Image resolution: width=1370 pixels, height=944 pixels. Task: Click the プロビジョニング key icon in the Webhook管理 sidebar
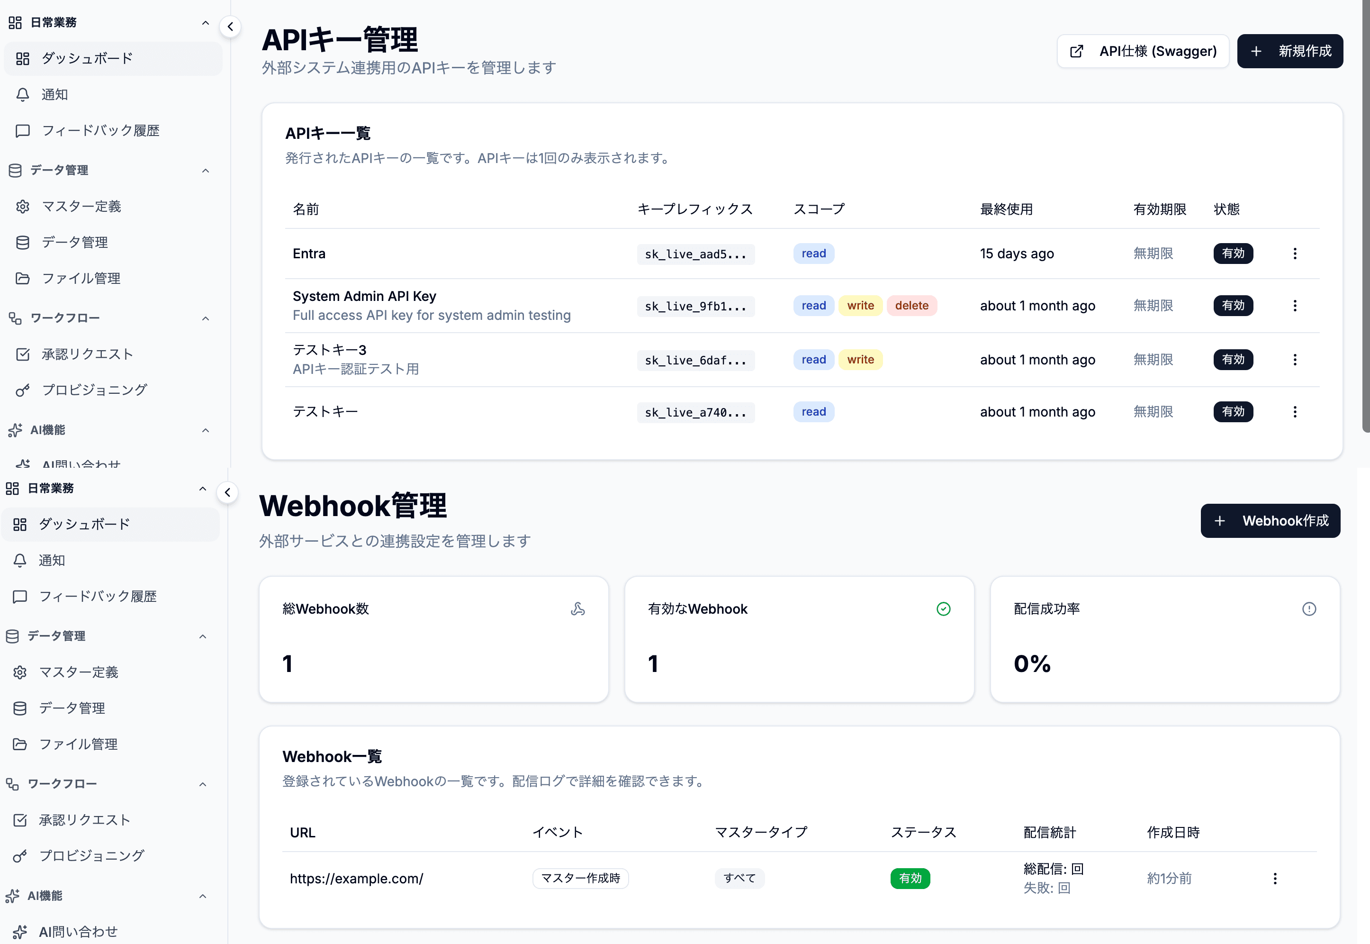pos(20,856)
